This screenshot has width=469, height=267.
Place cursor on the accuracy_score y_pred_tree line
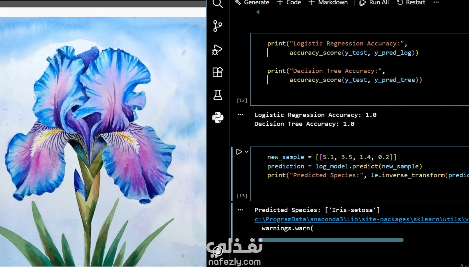click(356, 80)
